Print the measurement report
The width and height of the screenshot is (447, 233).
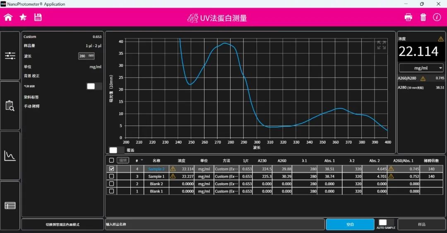[408, 17]
